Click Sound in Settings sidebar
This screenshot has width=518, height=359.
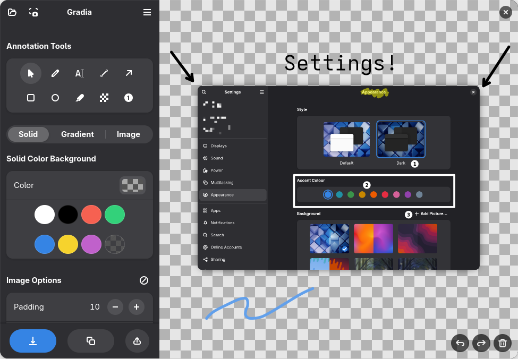click(233, 158)
